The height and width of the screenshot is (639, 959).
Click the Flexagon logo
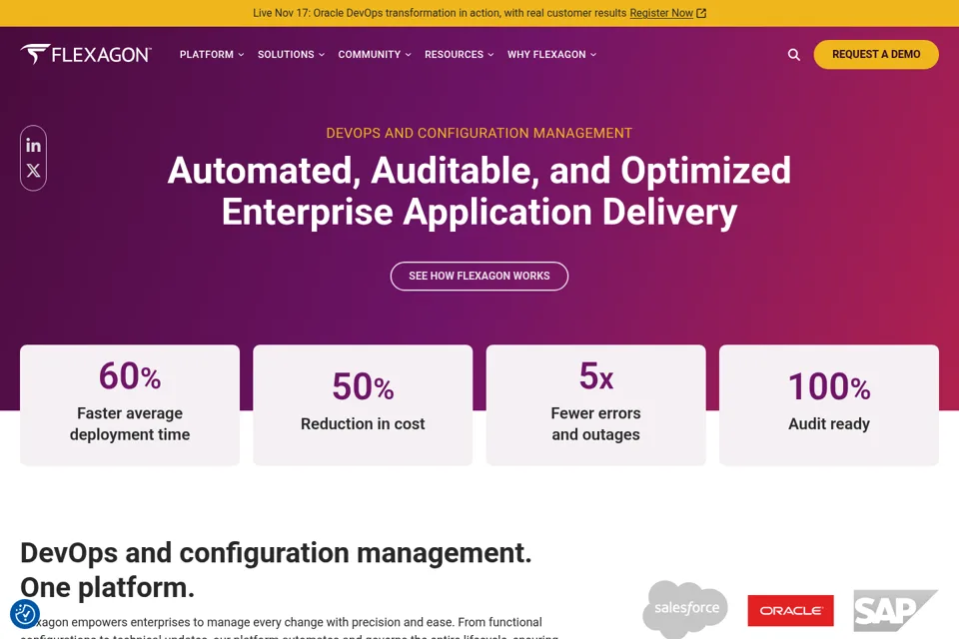click(86, 54)
